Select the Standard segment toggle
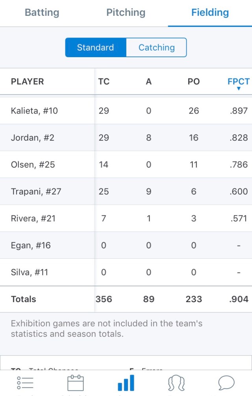252x396 pixels. click(96, 48)
